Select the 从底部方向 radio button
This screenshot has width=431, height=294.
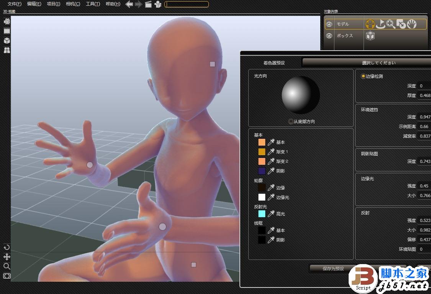pyautogui.click(x=291, y=121)
